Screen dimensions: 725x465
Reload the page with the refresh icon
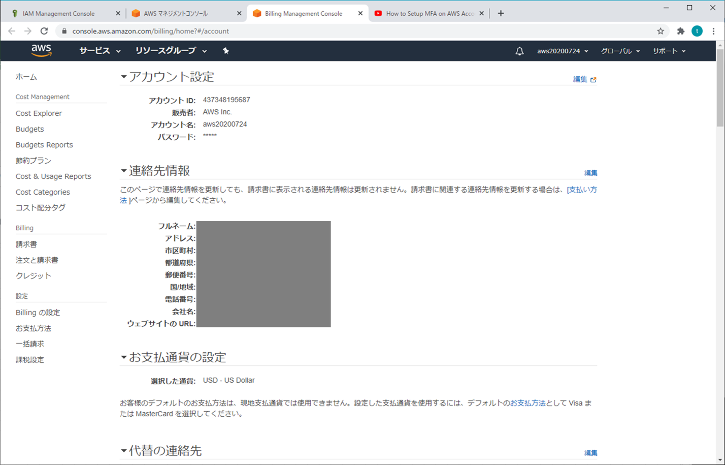44,31
